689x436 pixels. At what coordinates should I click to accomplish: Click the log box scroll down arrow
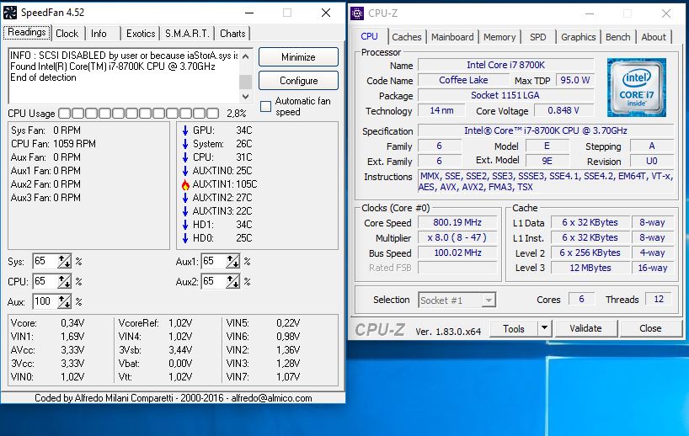pos(246,96)
